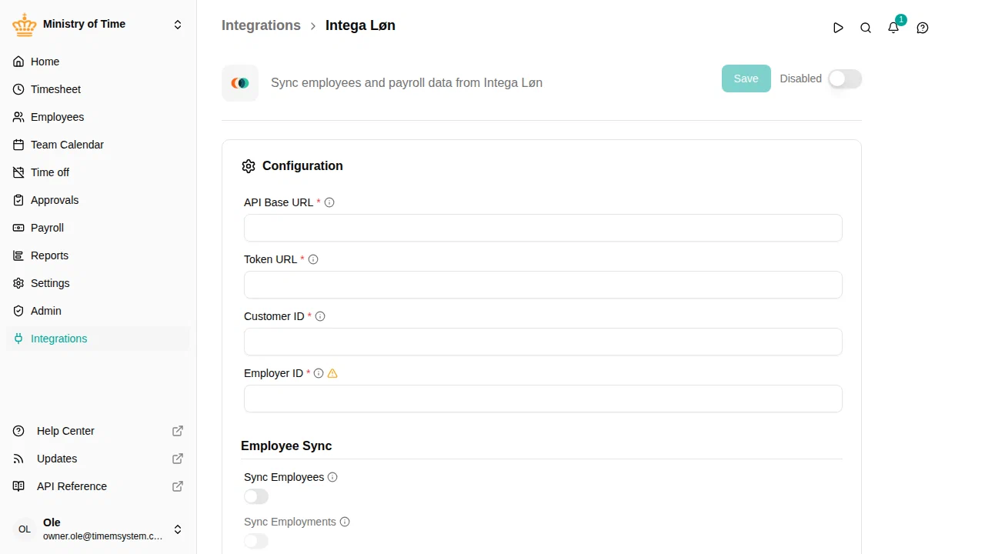The height and width of the screenshot is (554, 985).
Task: Show info for Customer ID
Action: 320,316
